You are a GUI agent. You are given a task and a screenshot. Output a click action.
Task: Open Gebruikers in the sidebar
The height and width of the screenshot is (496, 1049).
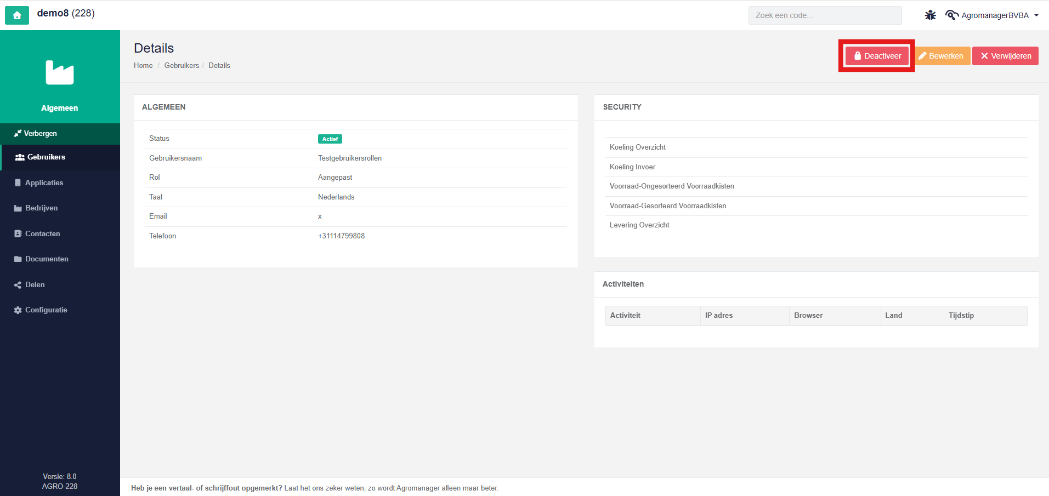click(x=60, y=157)
